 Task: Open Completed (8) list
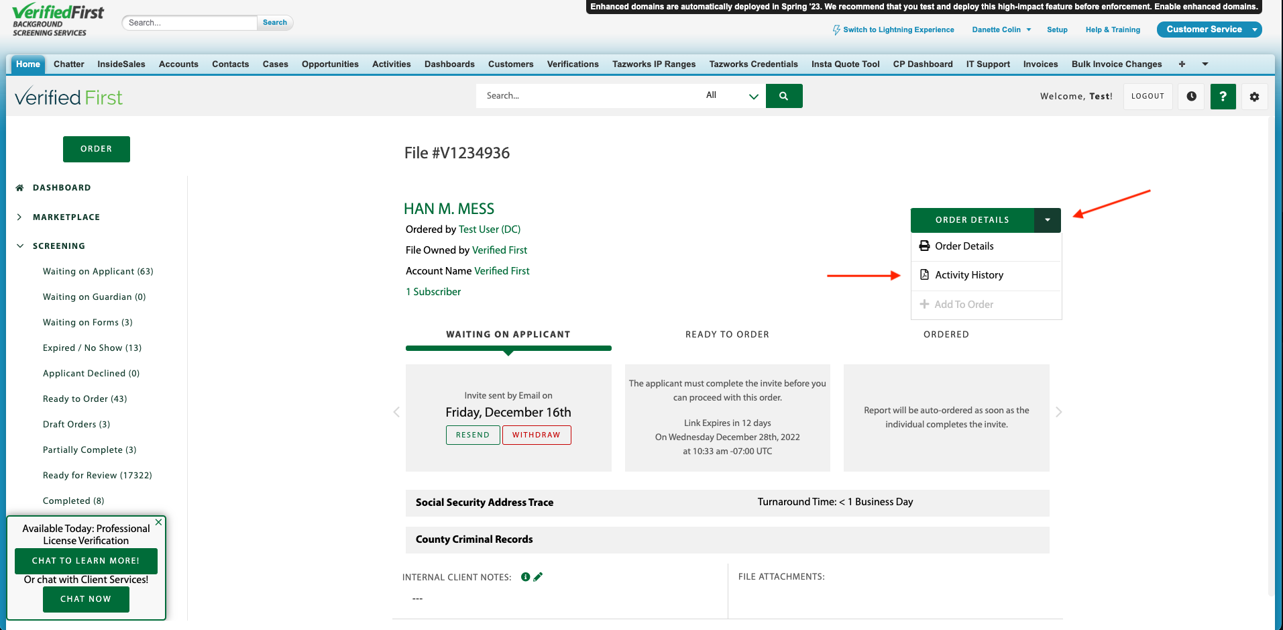click(73, 501)
